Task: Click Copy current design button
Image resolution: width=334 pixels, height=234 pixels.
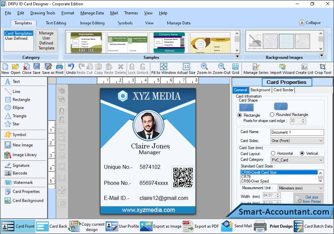Action: [87, 226]
